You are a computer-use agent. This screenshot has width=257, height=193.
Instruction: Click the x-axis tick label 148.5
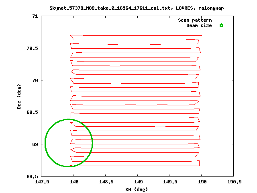(x=106, y=182)
